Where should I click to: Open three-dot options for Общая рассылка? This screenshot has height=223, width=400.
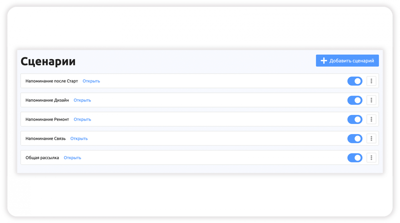coord(371,158)
